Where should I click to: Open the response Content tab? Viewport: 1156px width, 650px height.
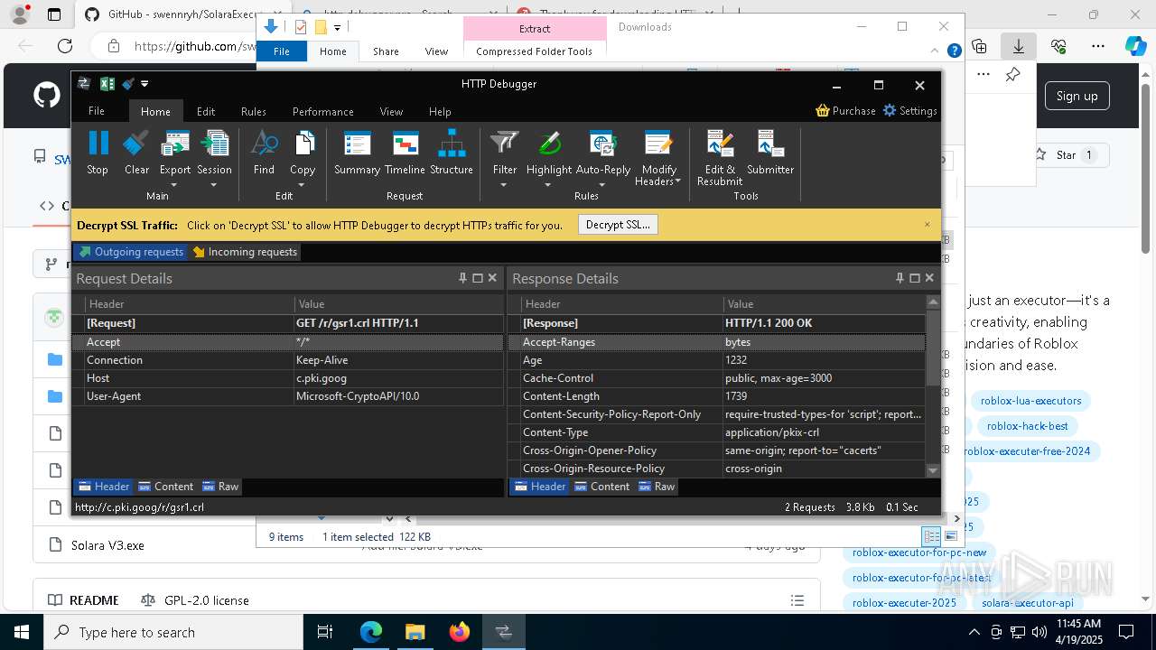(x=601, y=487)
